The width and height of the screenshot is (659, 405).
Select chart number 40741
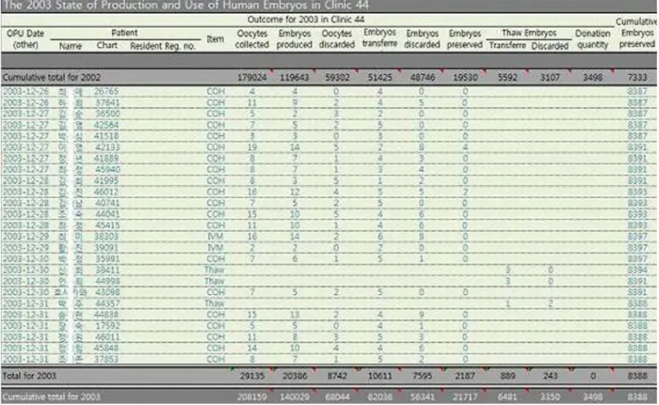[106, 202]
